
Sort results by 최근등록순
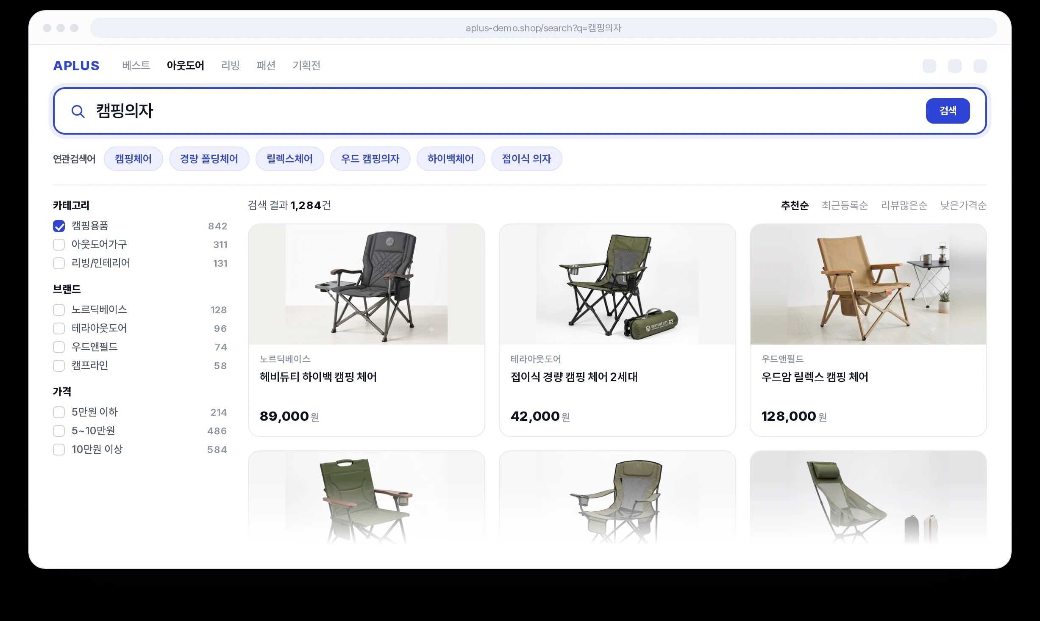click(x=845, y=206)
